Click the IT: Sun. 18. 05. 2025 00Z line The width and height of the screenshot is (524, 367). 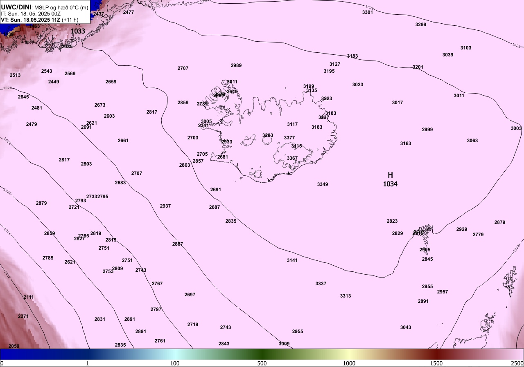coord(30,13)
